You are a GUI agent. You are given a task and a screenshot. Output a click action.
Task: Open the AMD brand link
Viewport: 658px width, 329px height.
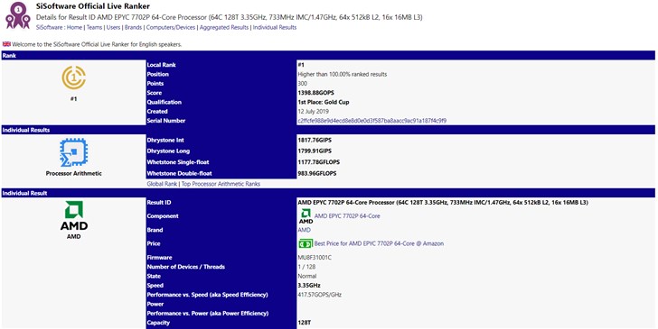(x=305, y=230)
